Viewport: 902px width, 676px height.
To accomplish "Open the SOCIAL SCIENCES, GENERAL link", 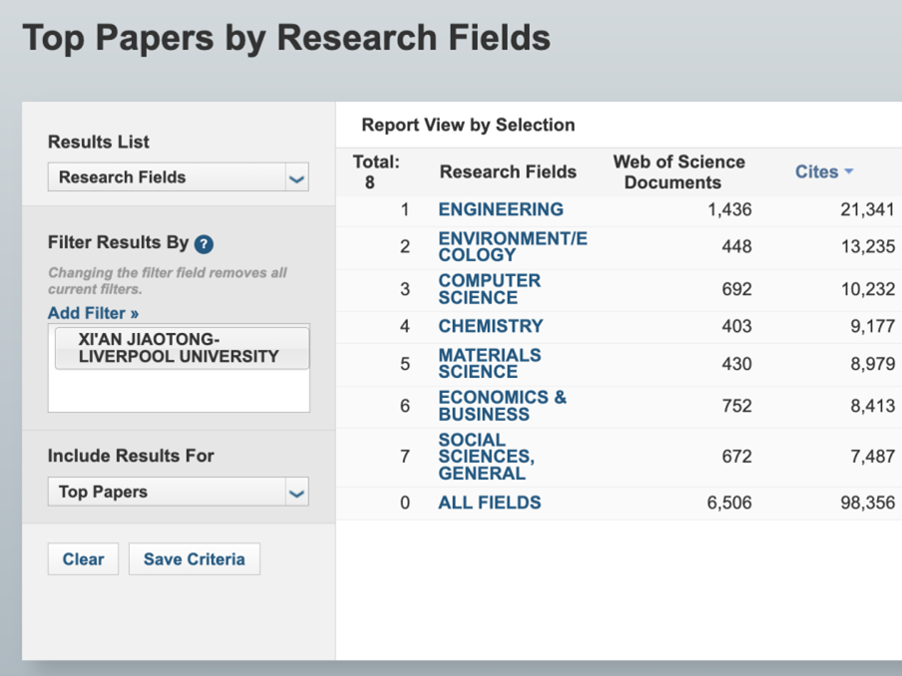I will (x=486, y=456).
